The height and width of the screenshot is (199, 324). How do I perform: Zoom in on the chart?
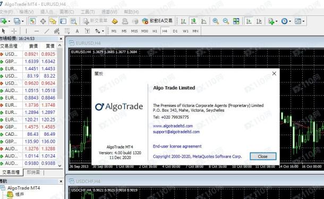tap(216, 21)
